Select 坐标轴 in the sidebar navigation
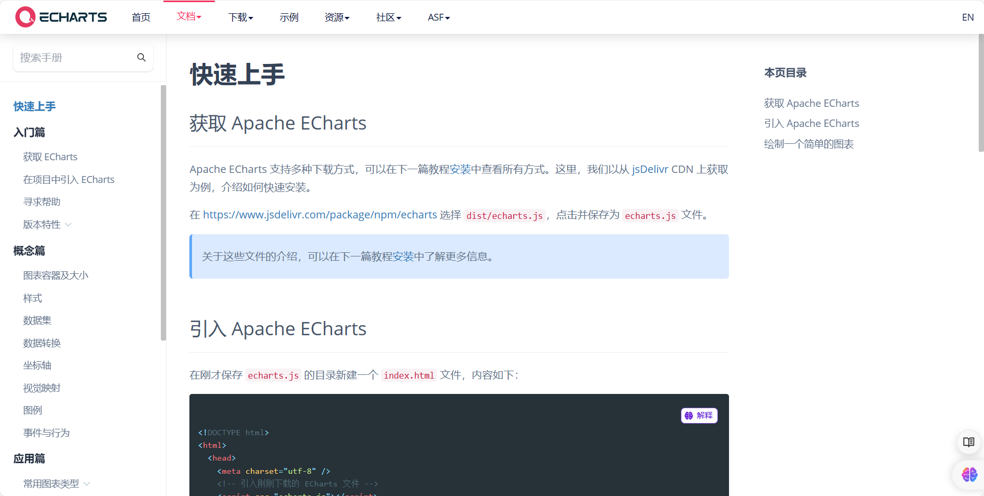Screen dimensions: 984x496 coord(37,365)
